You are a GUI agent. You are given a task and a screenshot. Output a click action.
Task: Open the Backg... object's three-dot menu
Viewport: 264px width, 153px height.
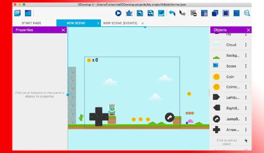(x=246, y=55)
